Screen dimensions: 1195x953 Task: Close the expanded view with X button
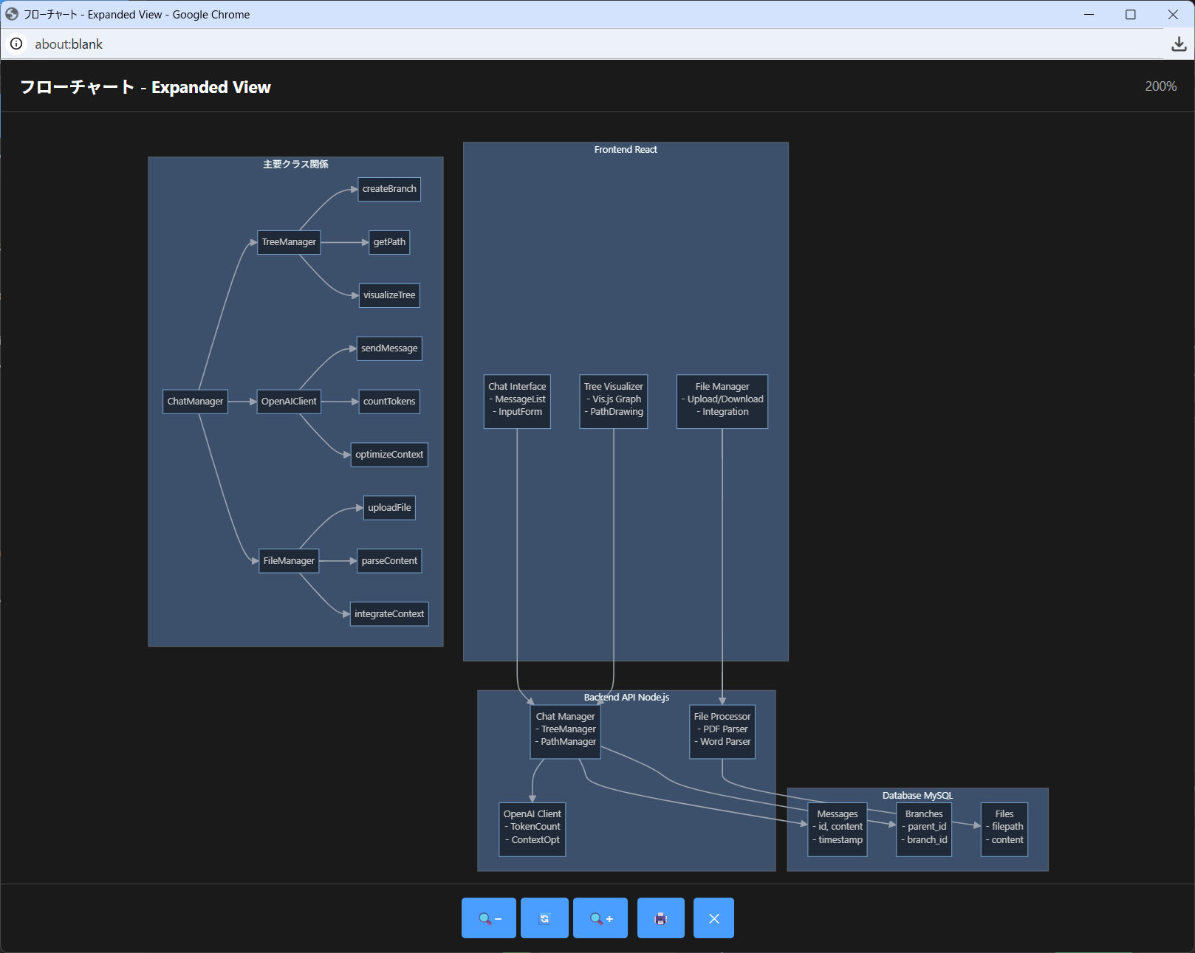point(713,918)
